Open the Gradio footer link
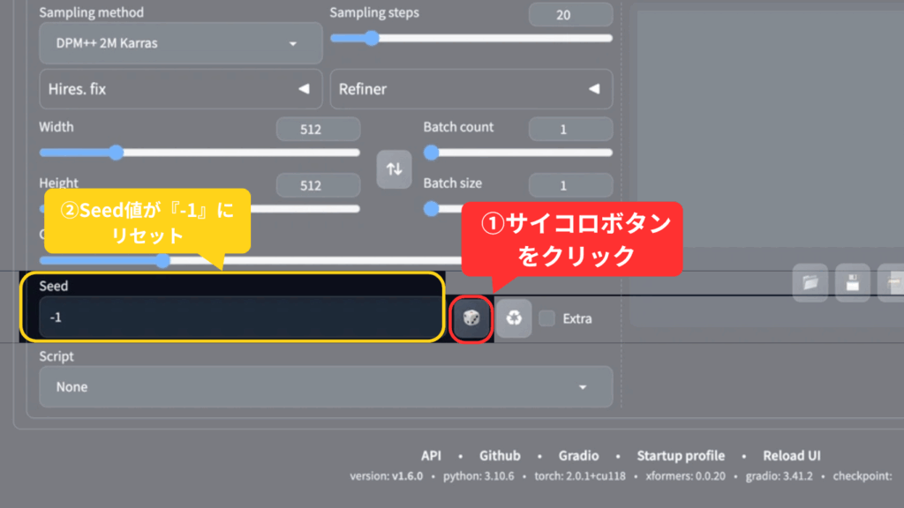Screen dimensions: 904x508 coord(578,456)
